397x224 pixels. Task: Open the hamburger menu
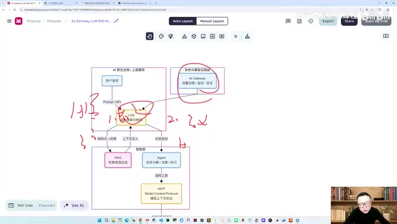tap(9, 21)
